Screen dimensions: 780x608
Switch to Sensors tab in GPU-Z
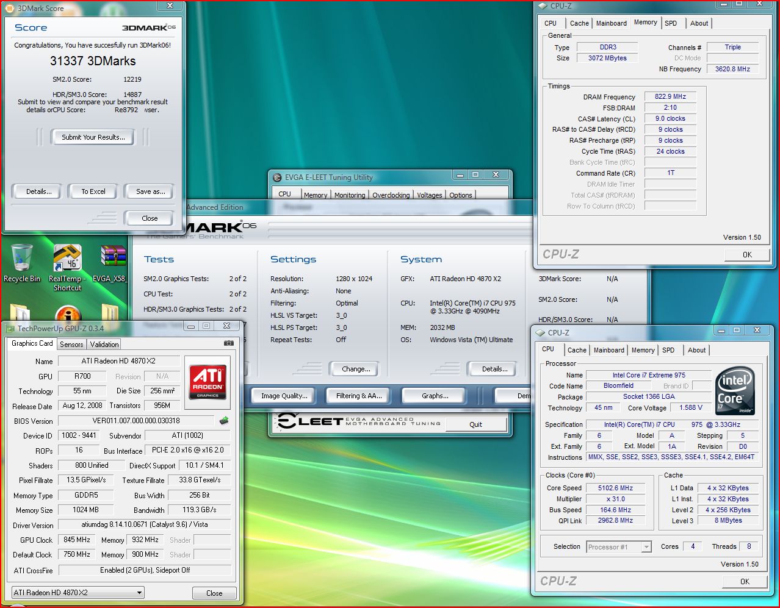pos(71,344)
